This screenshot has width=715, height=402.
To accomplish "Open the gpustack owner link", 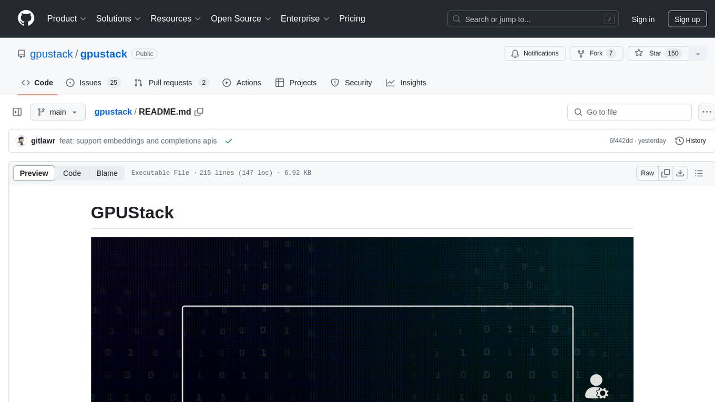I will pos(52,54).
